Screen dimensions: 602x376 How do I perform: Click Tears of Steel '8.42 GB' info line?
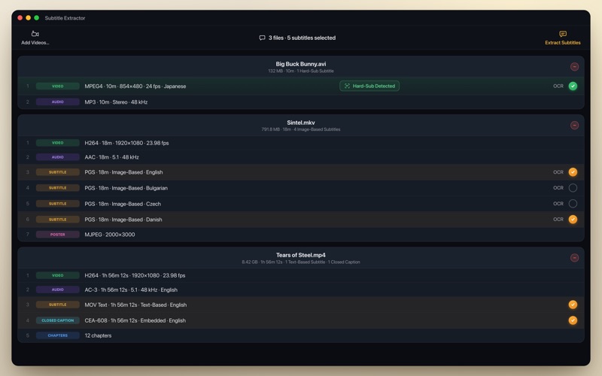[x=300, y=262]
